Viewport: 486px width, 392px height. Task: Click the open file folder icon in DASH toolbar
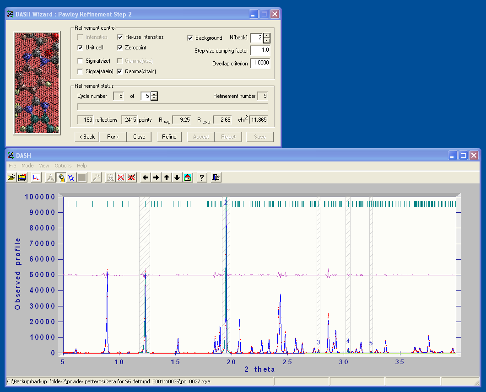click(x=11, y=177)
